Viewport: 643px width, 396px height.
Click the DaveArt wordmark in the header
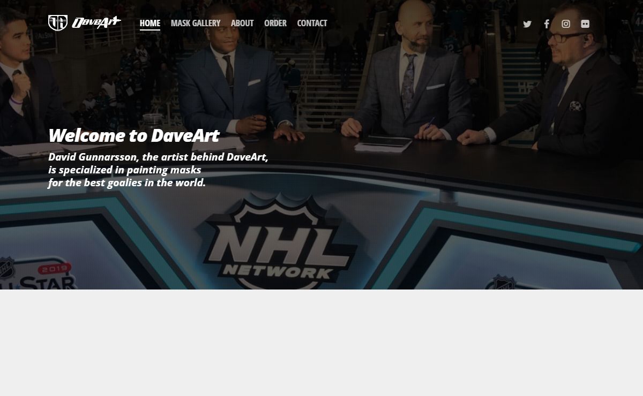coord(96,22)
